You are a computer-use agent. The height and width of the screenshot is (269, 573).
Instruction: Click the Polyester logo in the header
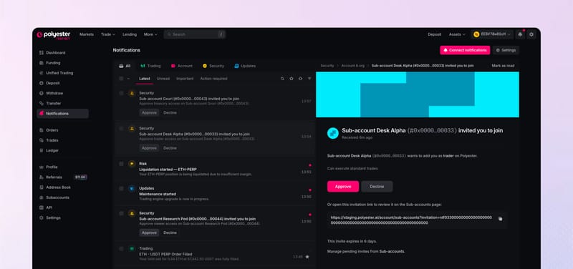[53, 34]
